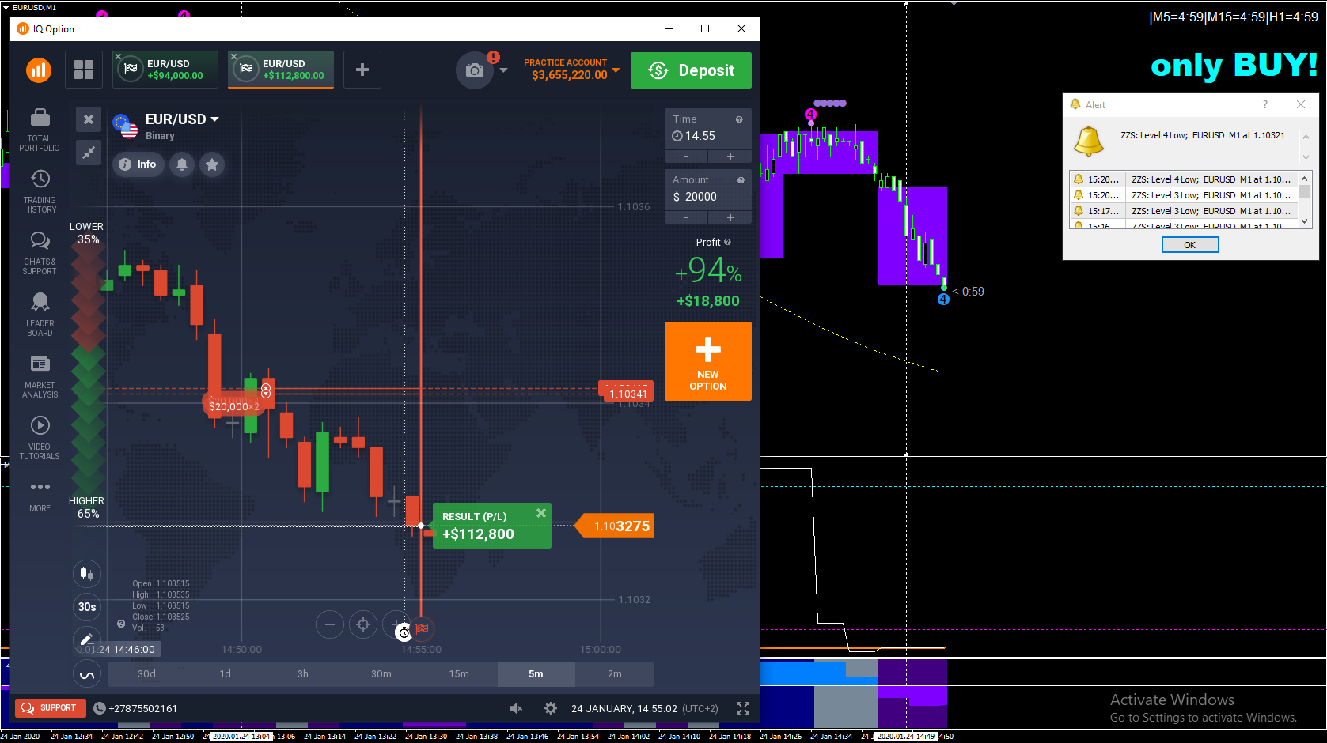This screenshot has height=743, width=1327.
Task: Open Video Tutorials in the sidebar
Action: point(40,438)
